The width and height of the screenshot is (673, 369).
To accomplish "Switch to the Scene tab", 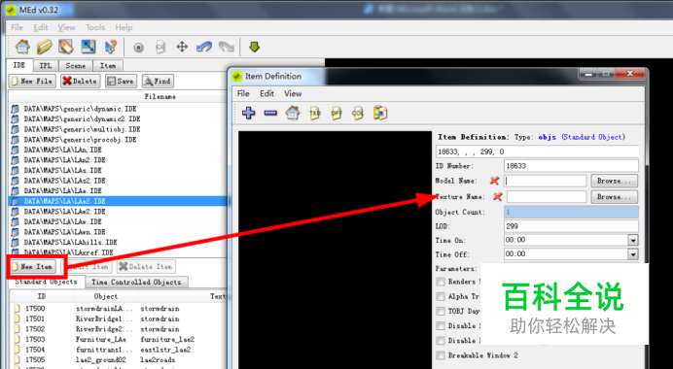I will click(76, 66).
